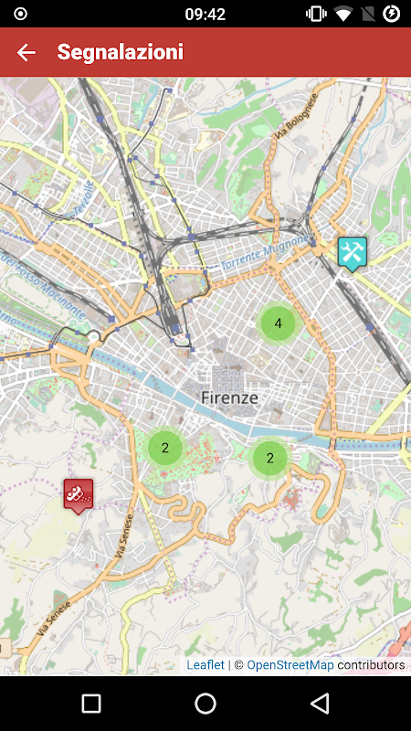Viewport: 411px width, 731px height.
Task: Expand the right green cluster with 2 reports
Action: pos(270,459)
